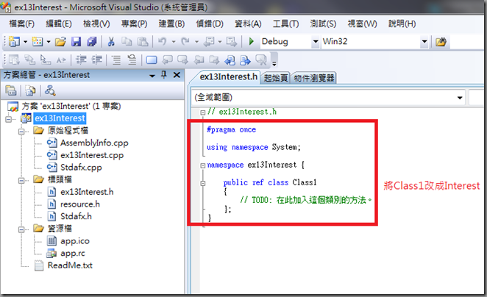Select AssemblyInfo.cpp in the tree

[94, 143]
